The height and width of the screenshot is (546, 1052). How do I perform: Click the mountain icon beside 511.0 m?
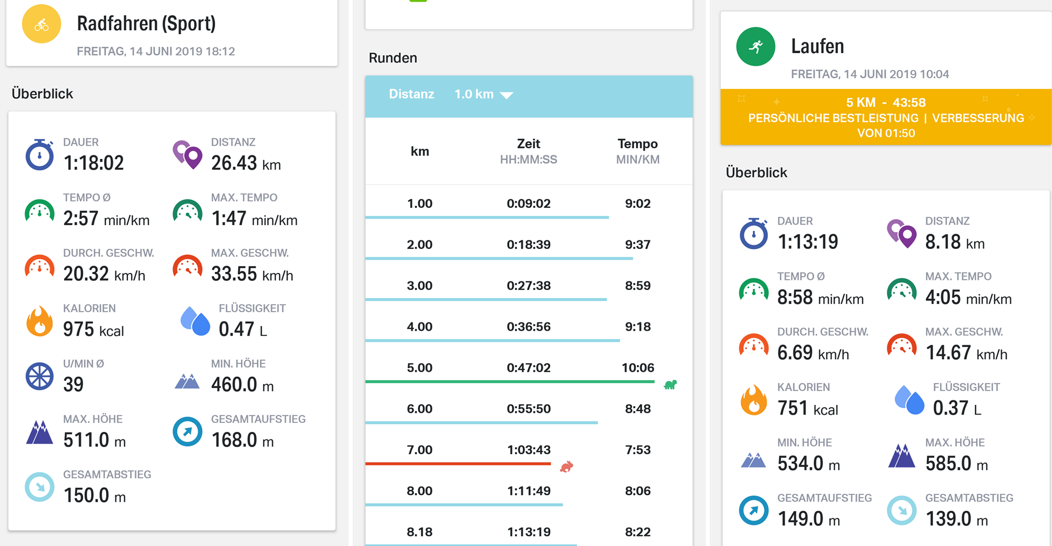tap(39, 432)
